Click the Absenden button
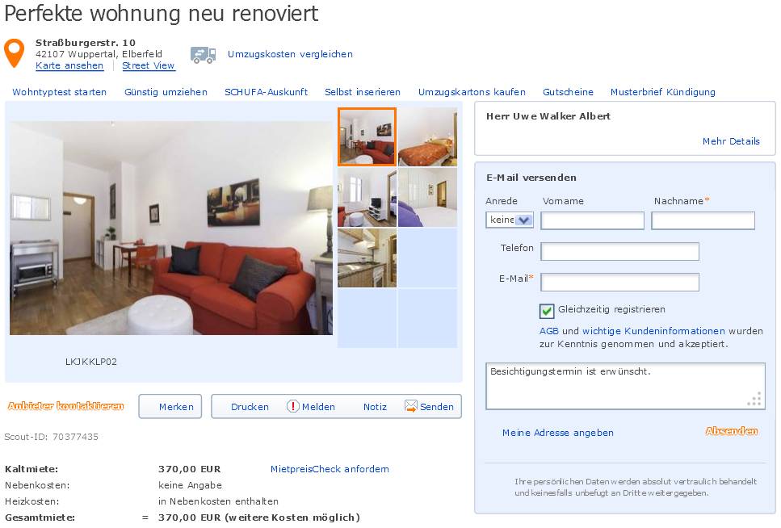This screenshot has width=781, height=528. click(x=732, y=431)
